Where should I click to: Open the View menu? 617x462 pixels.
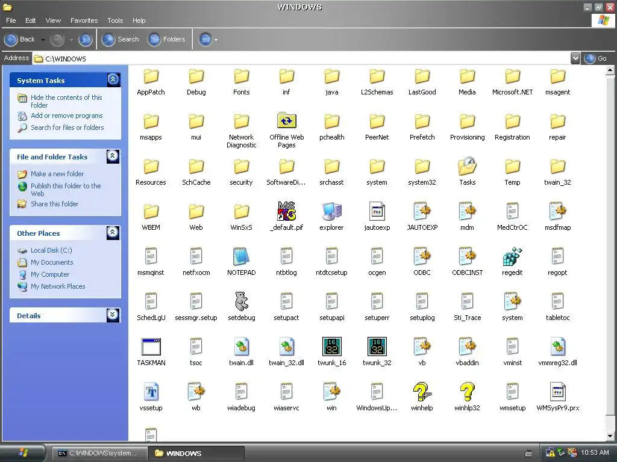(x=53, y=20)
